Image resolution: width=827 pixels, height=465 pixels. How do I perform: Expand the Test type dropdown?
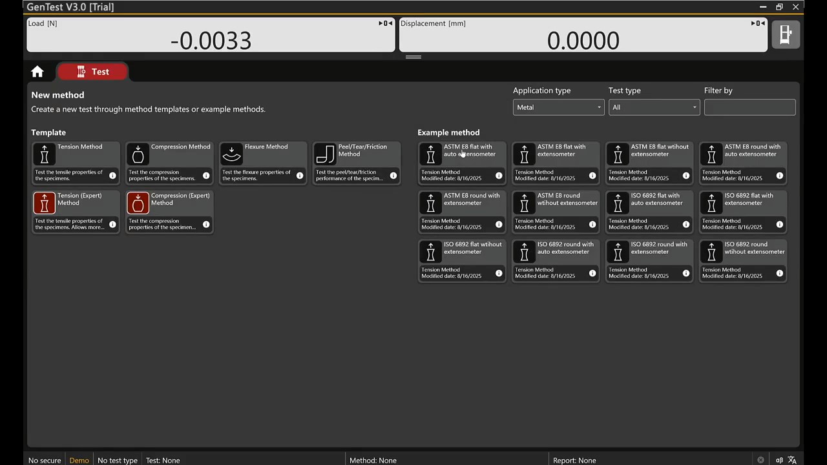pos(654,107)
